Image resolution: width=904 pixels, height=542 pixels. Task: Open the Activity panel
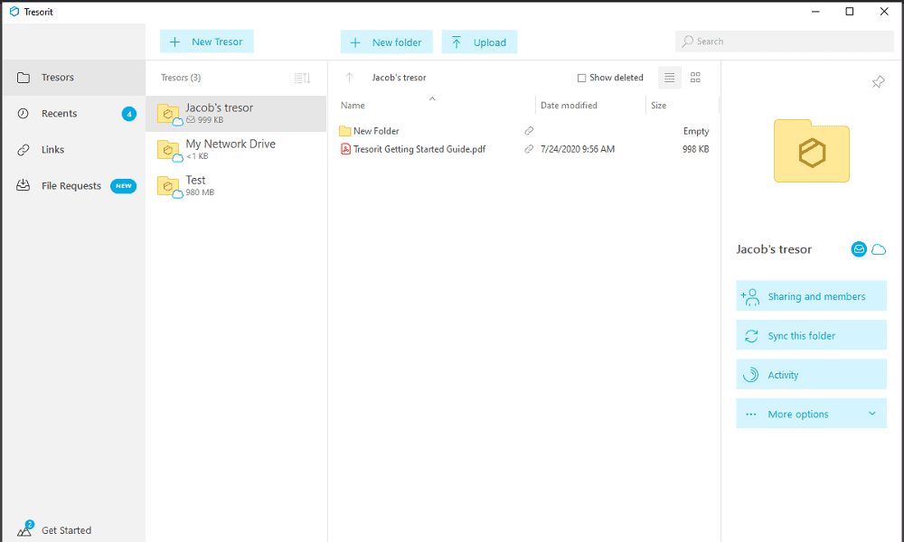click(811, 374)
